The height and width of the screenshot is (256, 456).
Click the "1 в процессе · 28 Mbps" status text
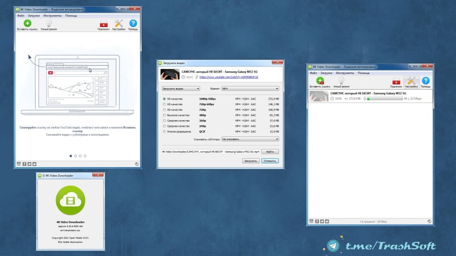373,222
